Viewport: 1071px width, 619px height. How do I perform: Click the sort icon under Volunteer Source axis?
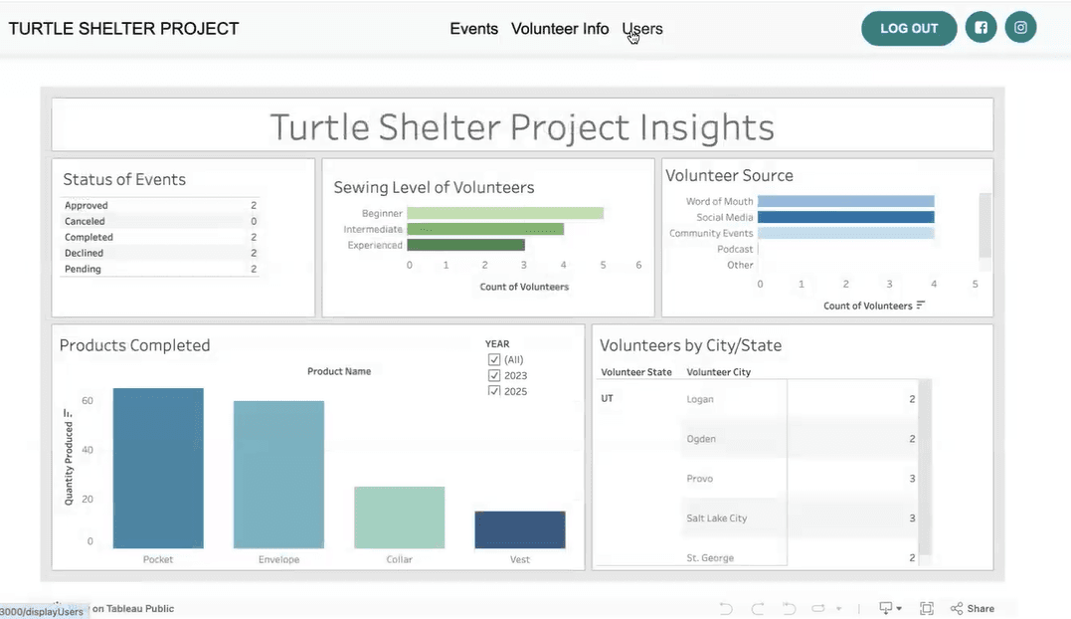pos(921,306)
